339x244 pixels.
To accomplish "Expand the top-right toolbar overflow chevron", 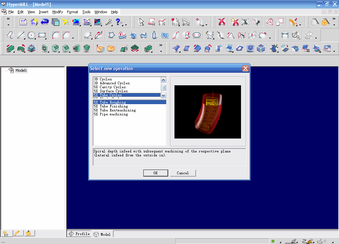I will click(334, 19).
